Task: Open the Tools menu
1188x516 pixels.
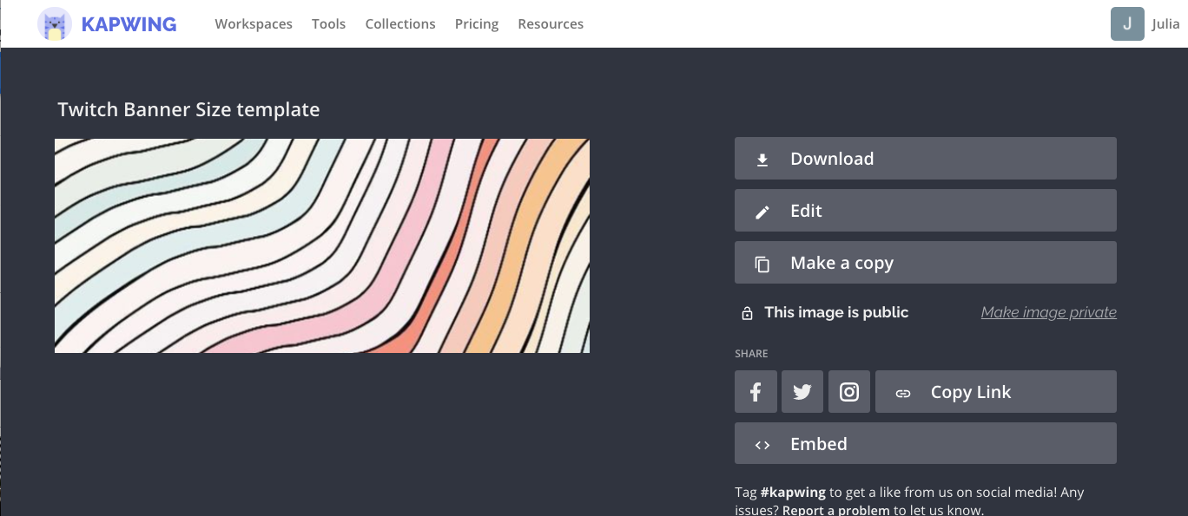Action: (328, 24)
